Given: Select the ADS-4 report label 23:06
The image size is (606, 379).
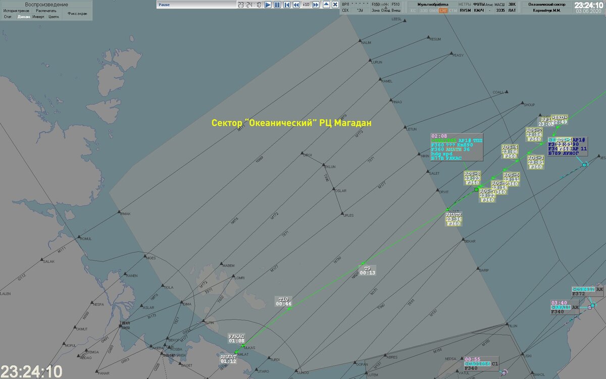Looking at the screenshot, I should point(510,152).
